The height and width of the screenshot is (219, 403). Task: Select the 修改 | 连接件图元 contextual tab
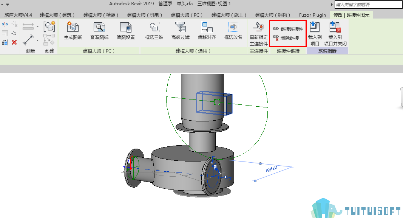(x=351, y=15)
